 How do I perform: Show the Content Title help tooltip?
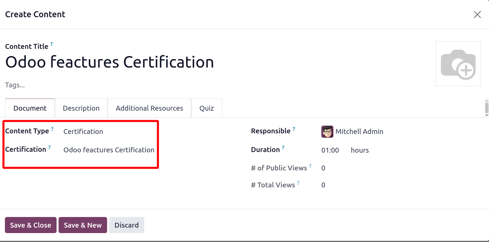(52, 44)
